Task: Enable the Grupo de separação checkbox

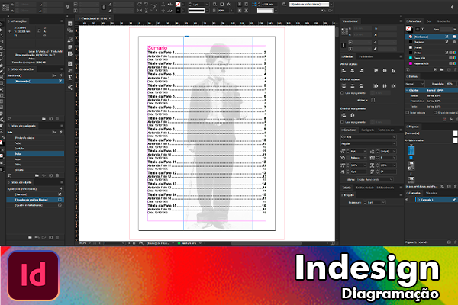Action: tap(435, 112)
